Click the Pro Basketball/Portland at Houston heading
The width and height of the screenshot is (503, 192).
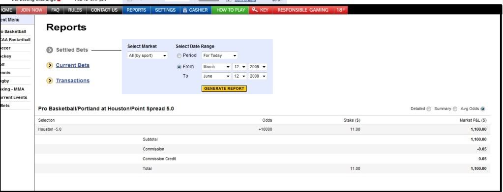[106, 109]
